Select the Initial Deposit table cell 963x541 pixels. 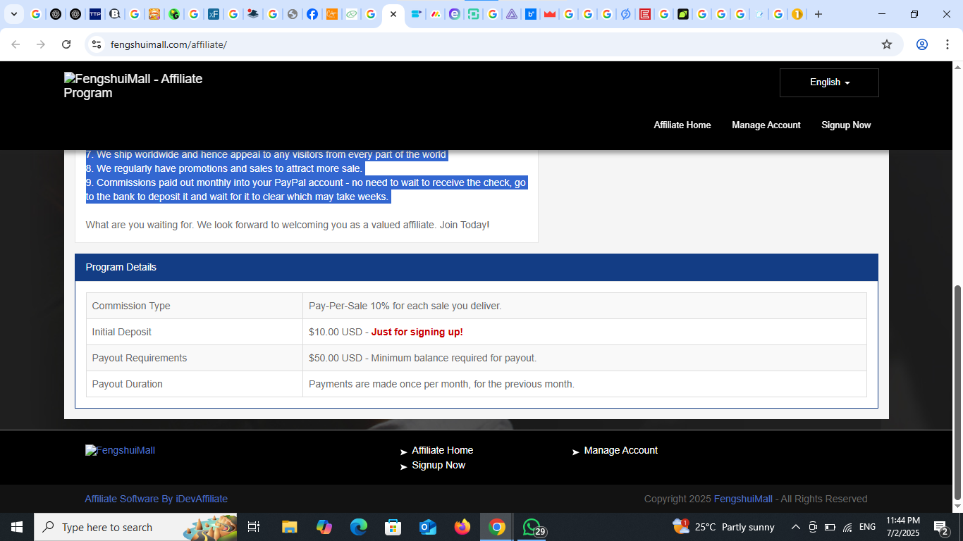(195, 332)
